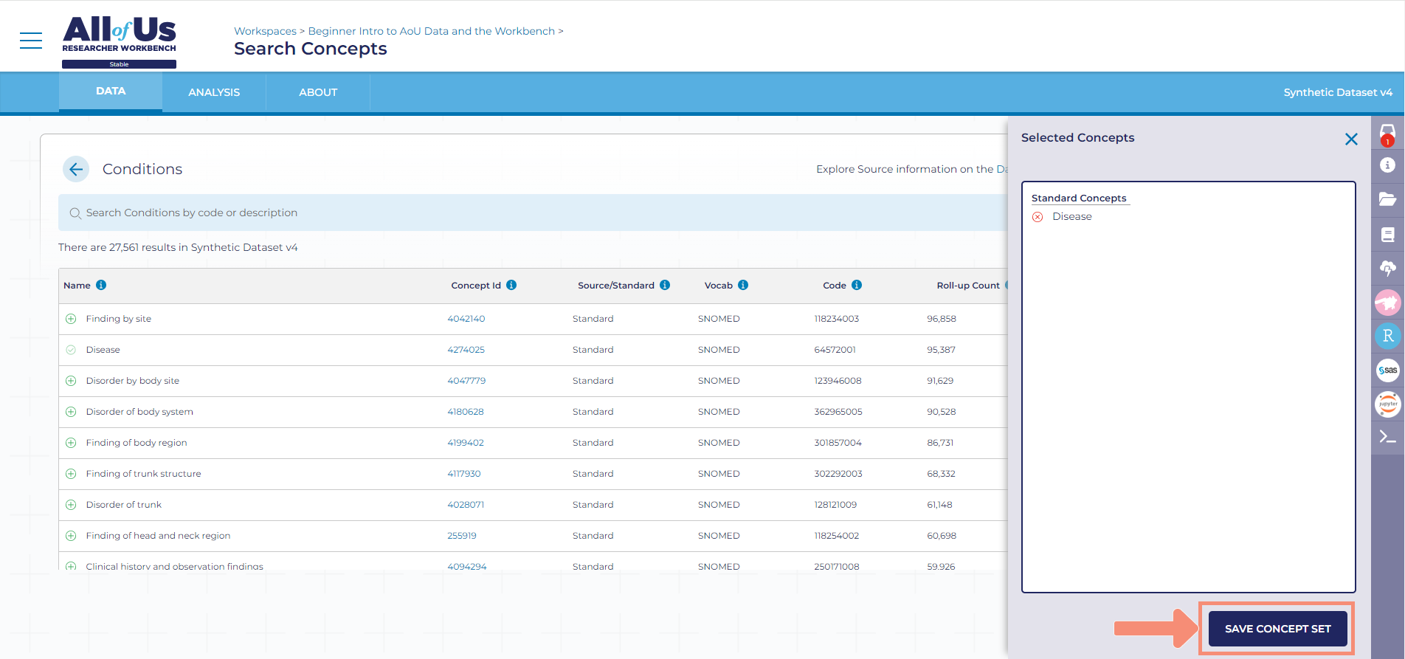Click the Synthetic Dataset v4 label
The image size is (1405, 659).
(x=1338, y=92)
